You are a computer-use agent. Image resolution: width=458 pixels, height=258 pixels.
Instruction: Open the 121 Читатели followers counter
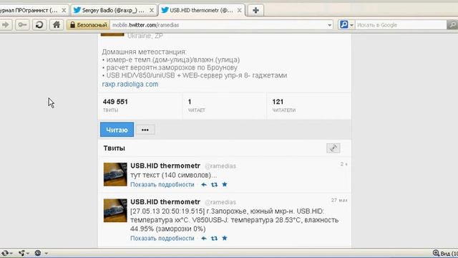coord(309,106)
